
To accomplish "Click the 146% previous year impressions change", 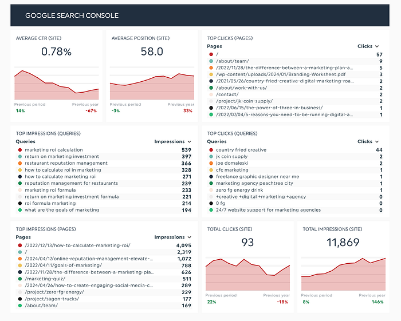I will (x=378, y=302).
